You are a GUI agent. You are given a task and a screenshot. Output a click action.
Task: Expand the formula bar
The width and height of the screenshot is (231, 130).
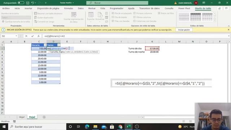point(228,36)
